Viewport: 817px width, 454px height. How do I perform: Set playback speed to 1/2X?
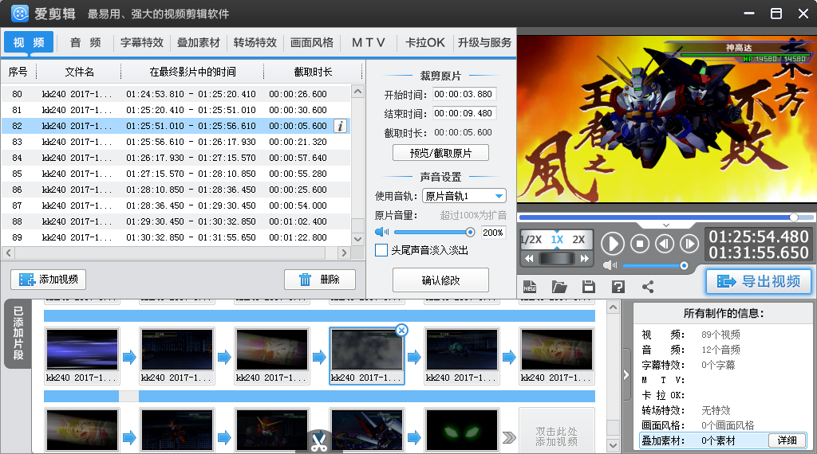point(531,239)
